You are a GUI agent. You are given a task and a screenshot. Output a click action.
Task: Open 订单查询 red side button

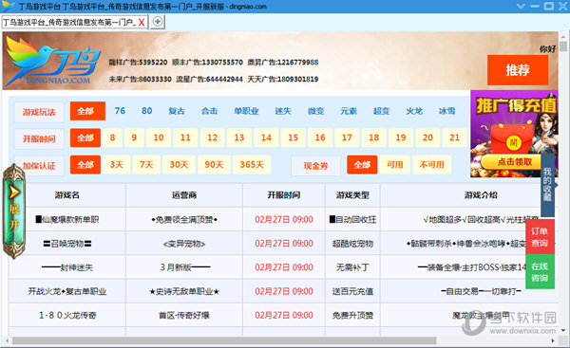[x=540, y=237]
